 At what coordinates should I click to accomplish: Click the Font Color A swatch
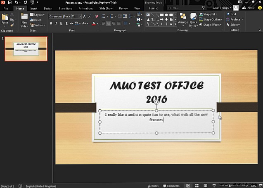click(x=94, y=23)
